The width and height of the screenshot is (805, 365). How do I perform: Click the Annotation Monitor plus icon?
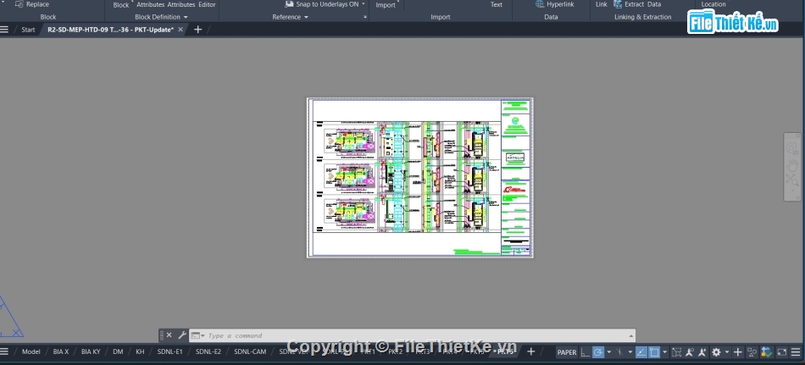738,352
